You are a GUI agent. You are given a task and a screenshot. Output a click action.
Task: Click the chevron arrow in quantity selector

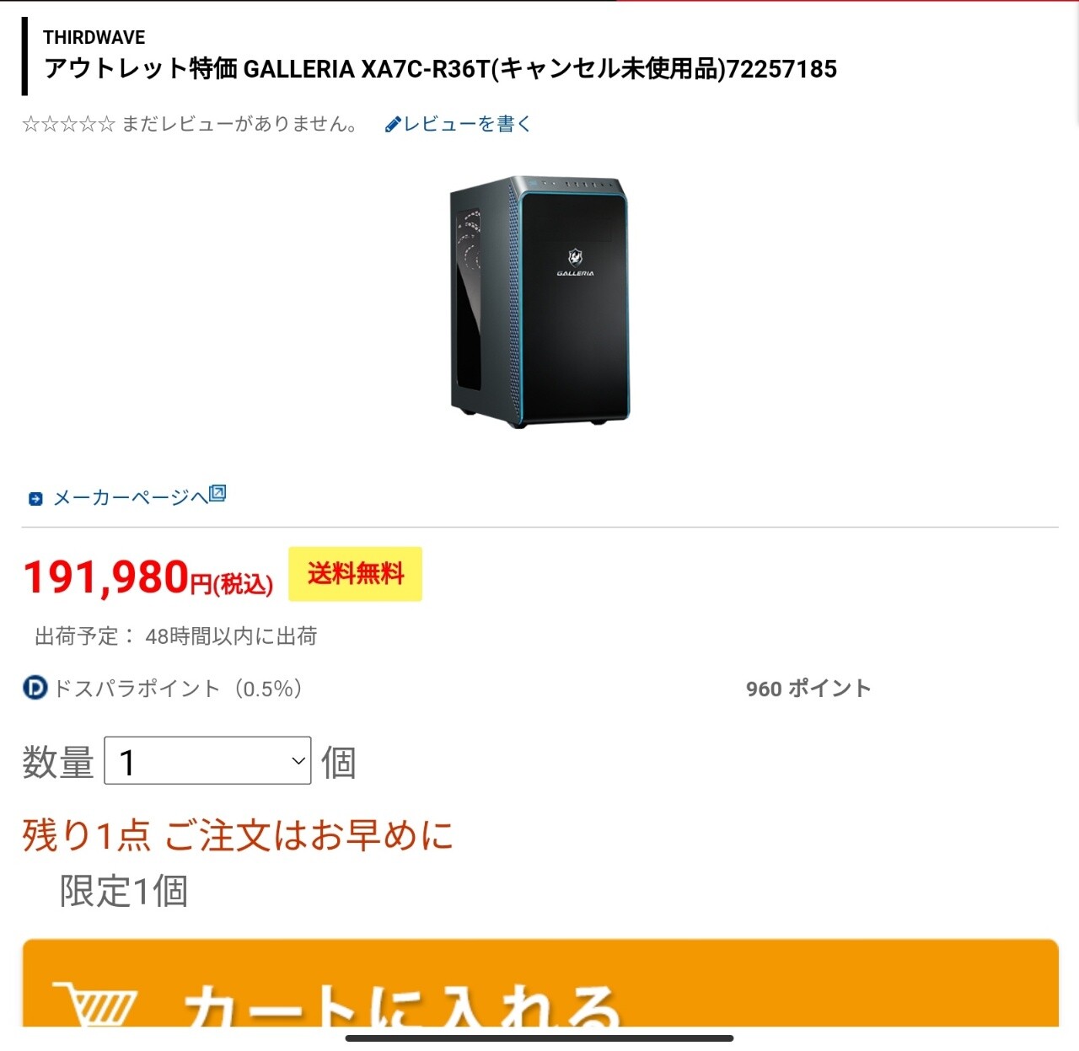tap(298, 761)
